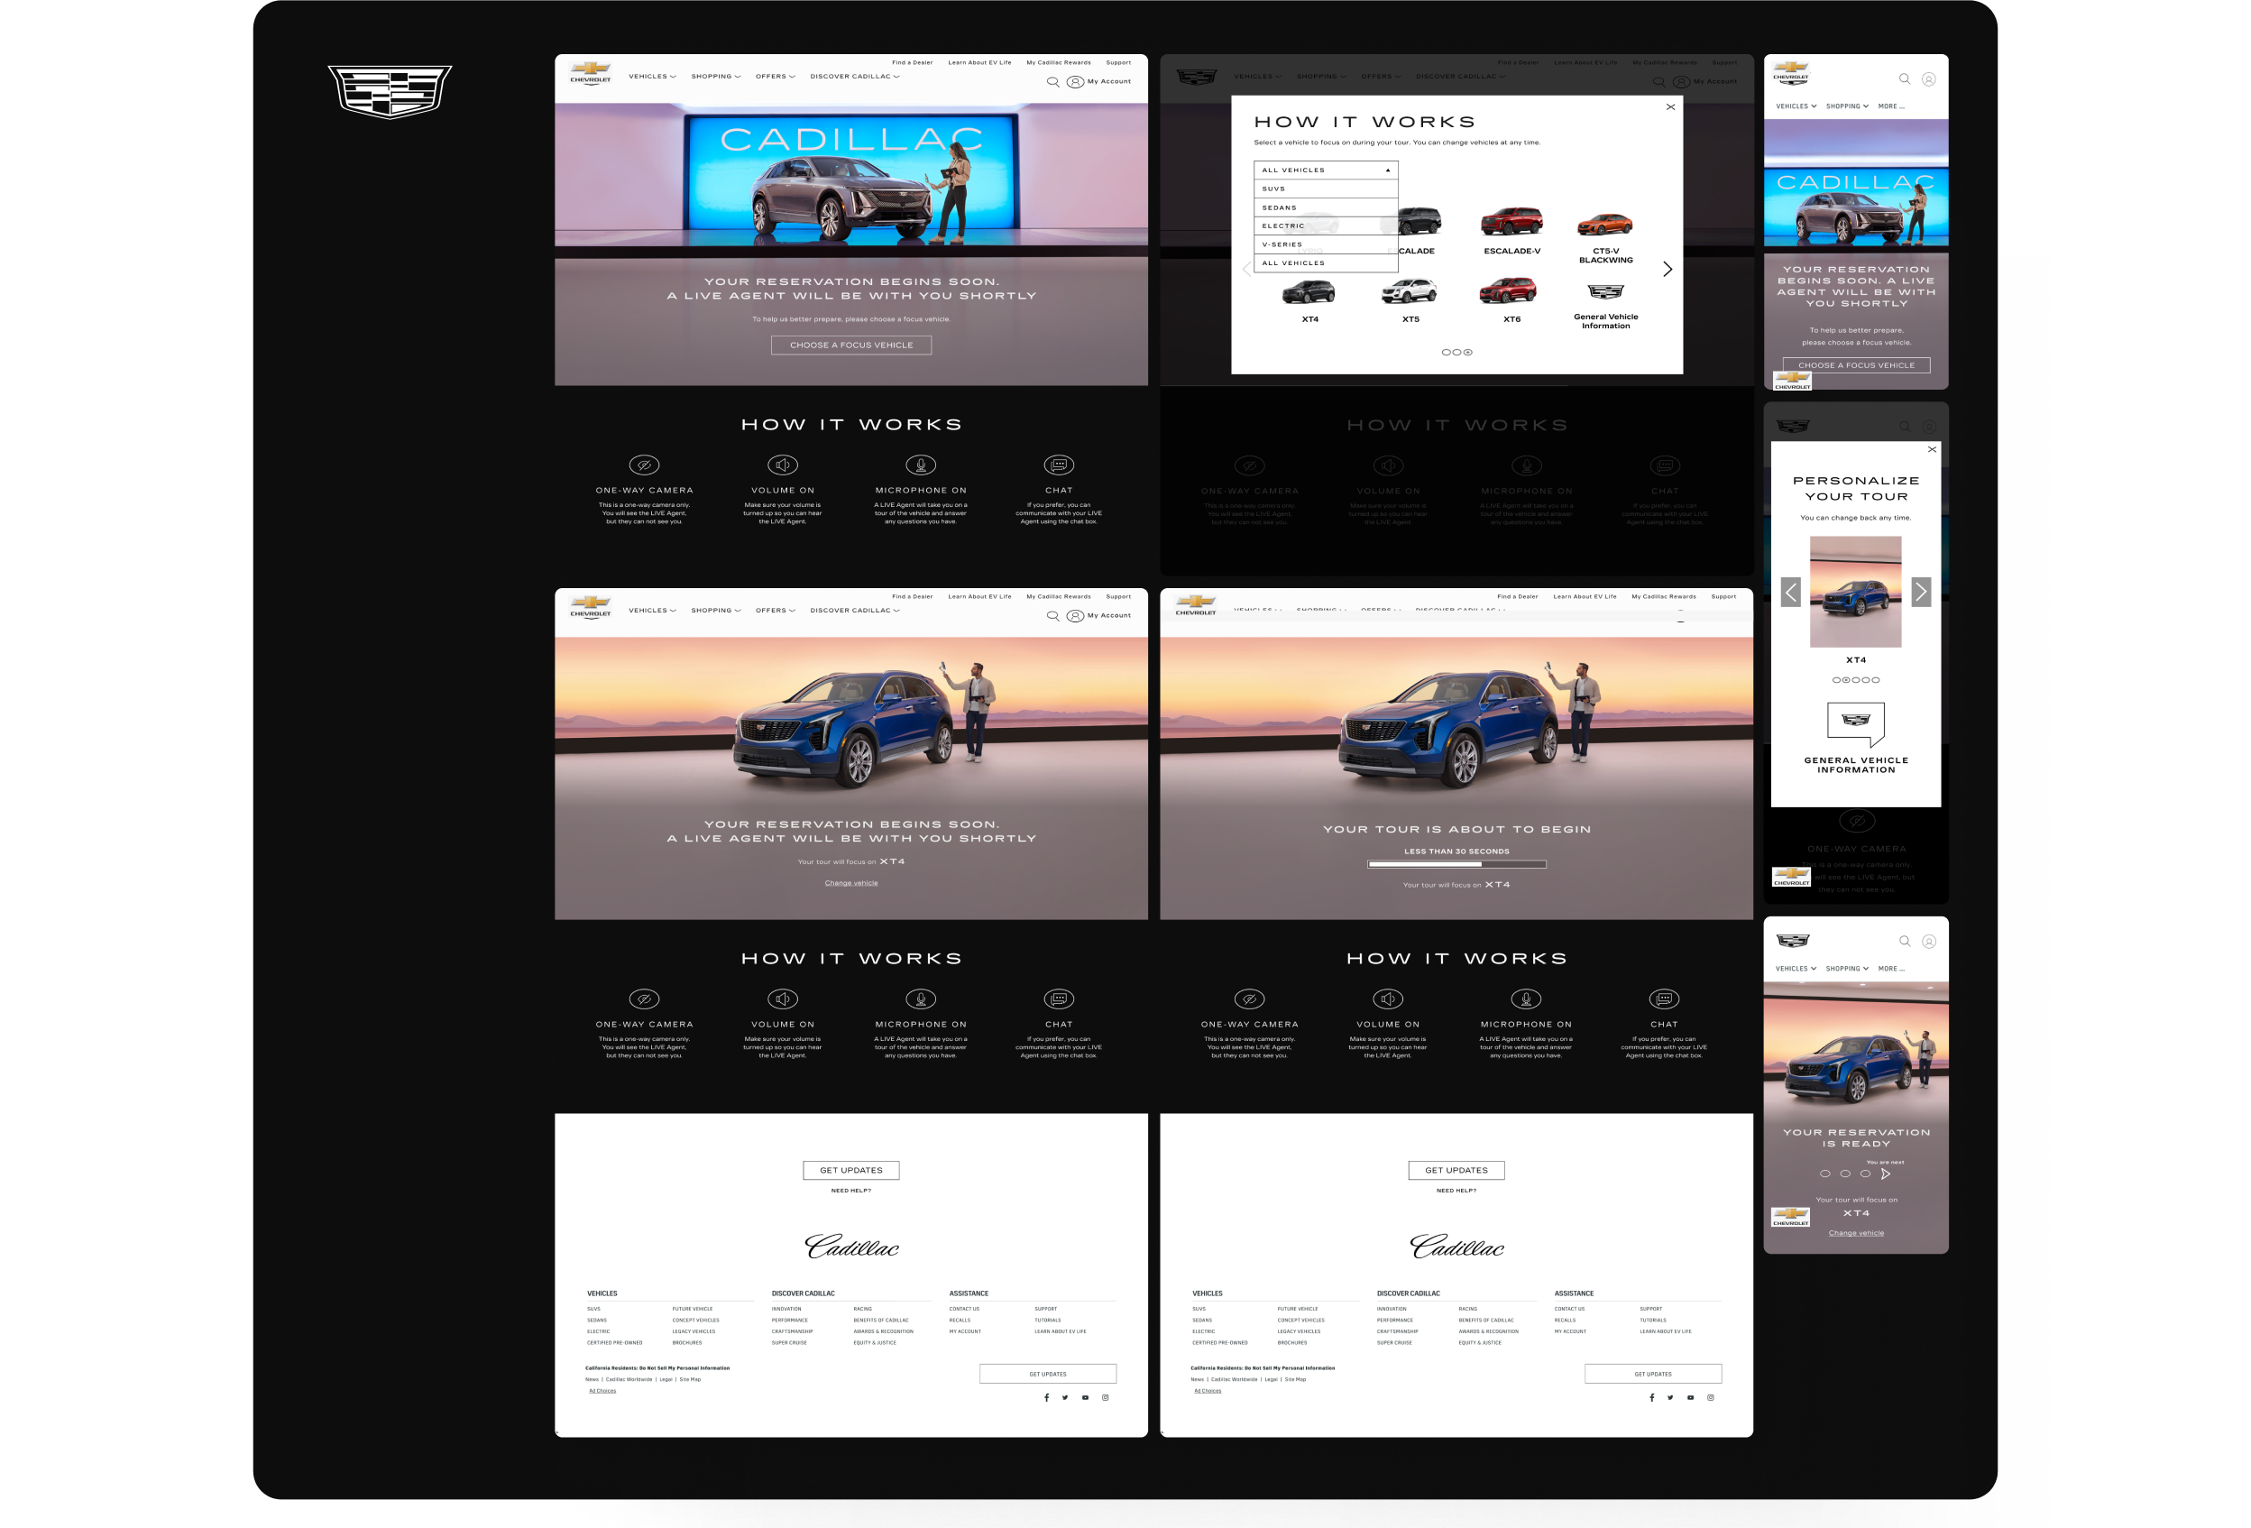Pick Sedans in the vehicle filter list
Screen dimensions: 2251x1528
(1325, 207)
